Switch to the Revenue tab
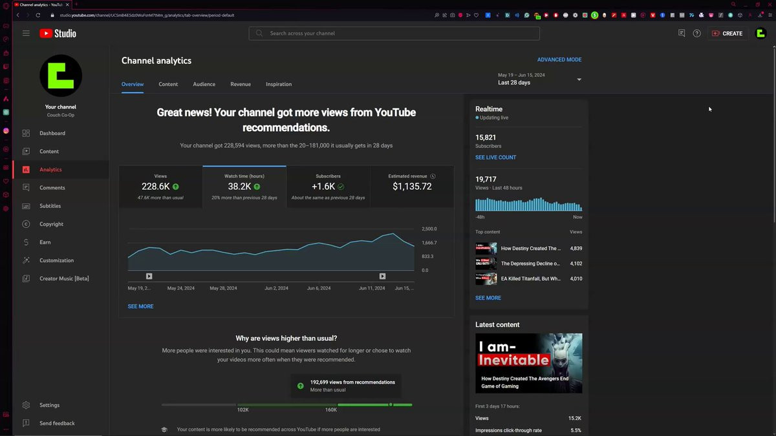The height and width of the screenshot is (436, 776). [x=241, y=84]
